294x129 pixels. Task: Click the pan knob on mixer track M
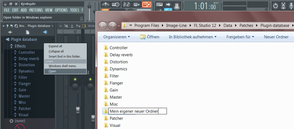pos(75,87)
